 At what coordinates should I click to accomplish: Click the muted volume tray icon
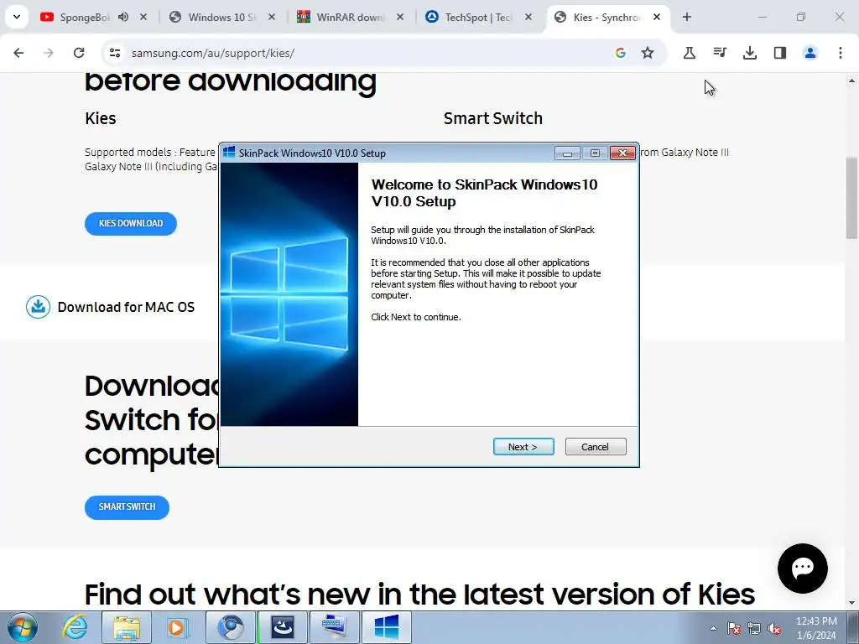pos(774,628)
